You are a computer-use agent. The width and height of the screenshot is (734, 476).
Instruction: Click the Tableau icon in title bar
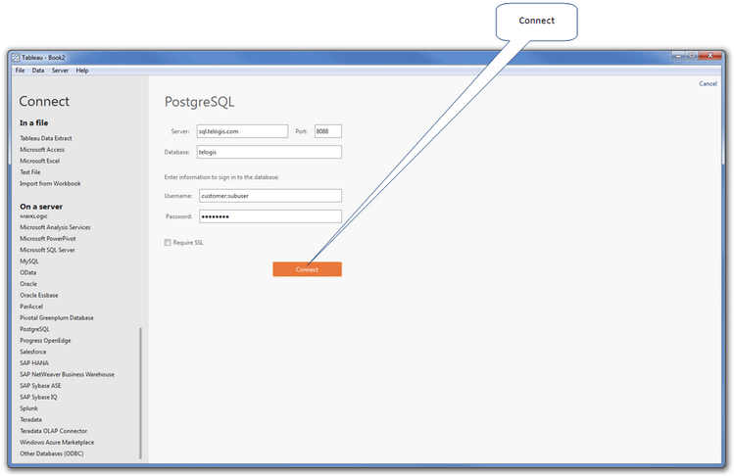click(x=16, y=58)
